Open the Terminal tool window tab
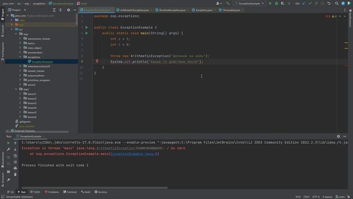The image size is (353, 199). tap(70, 192)
